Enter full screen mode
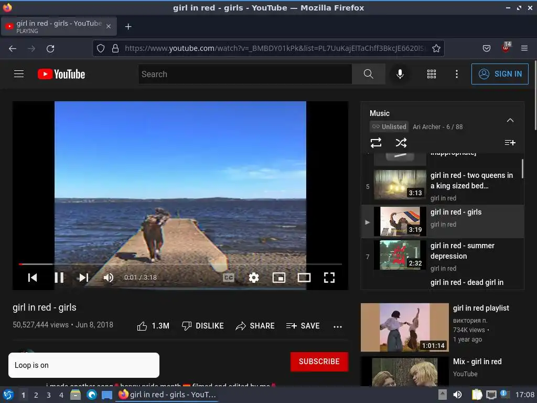The image size is (537, 403). [x=329, y=278]
